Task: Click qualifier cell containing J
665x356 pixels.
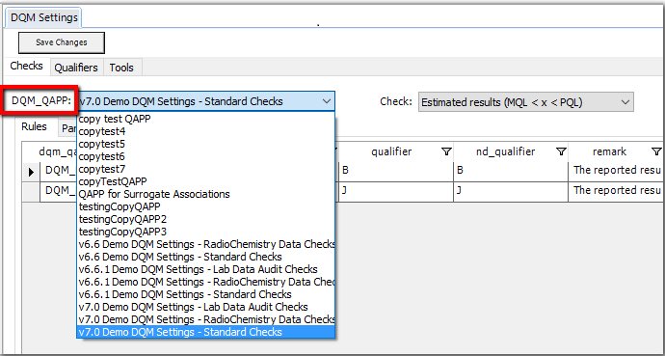Action: pos(396,191)
